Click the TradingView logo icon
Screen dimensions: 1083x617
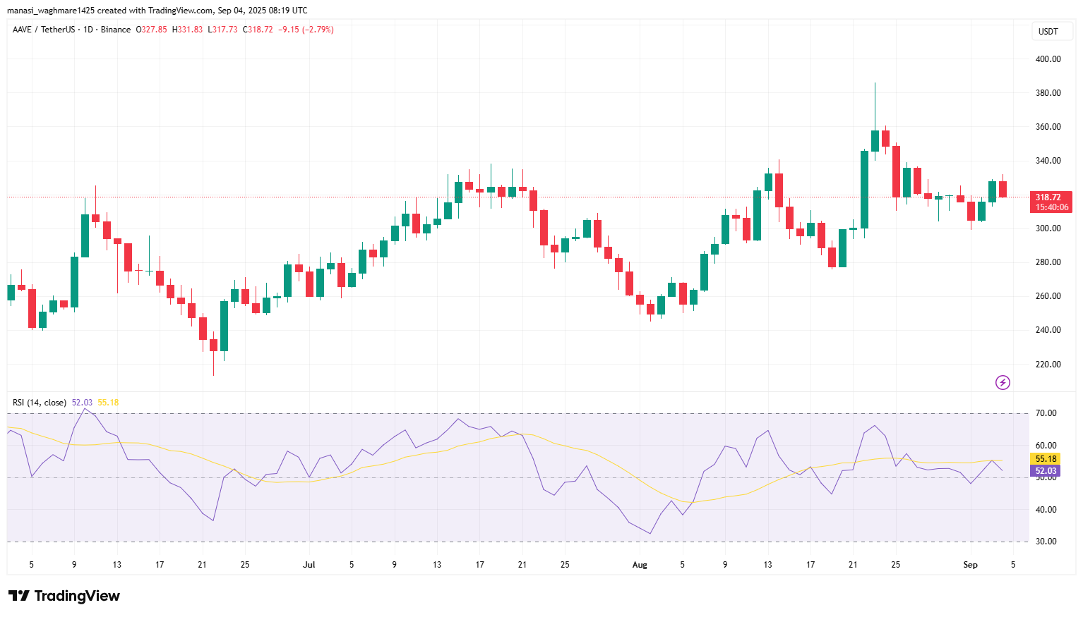click(x=18, y=596)
